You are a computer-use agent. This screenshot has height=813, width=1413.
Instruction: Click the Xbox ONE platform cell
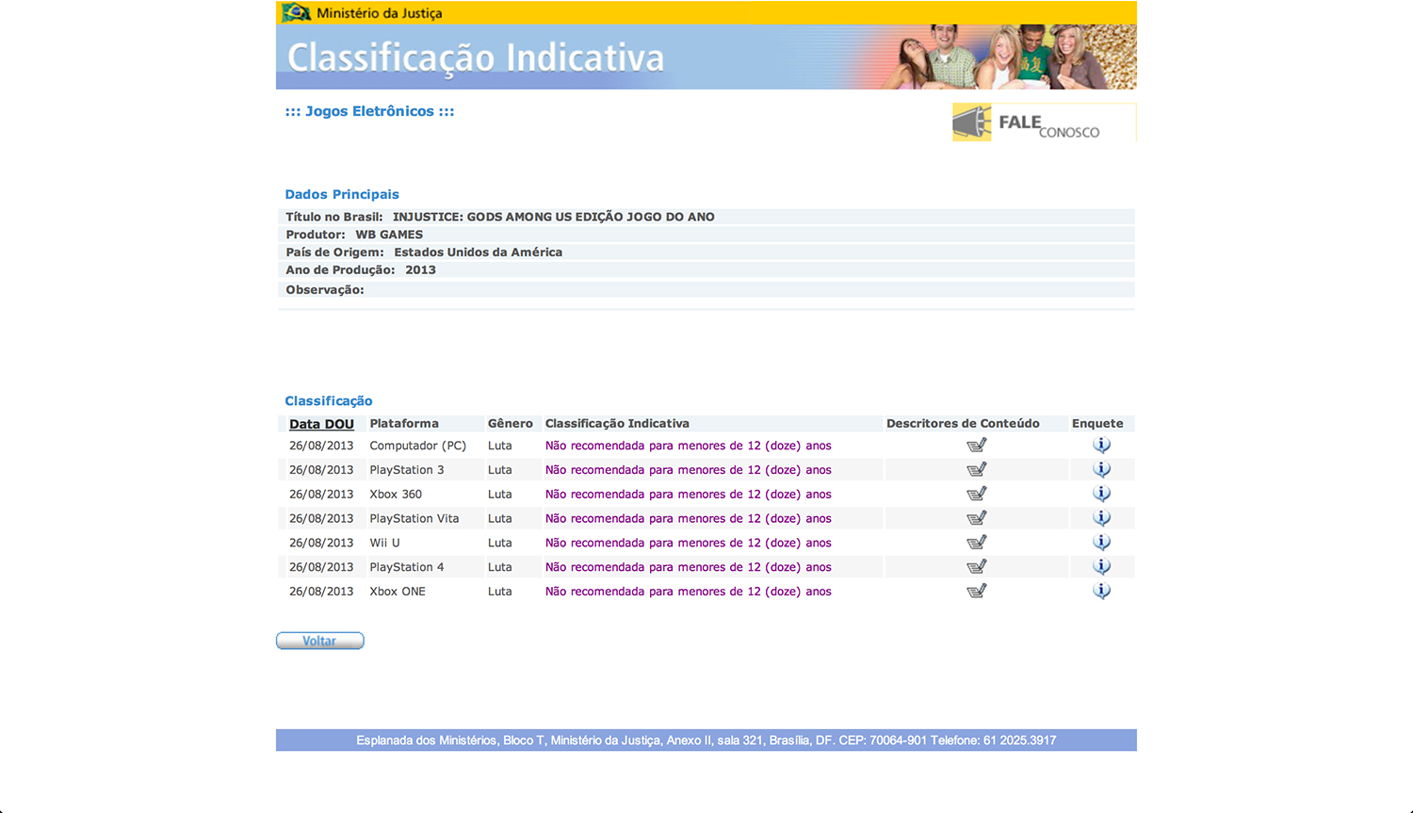(398, 593)
